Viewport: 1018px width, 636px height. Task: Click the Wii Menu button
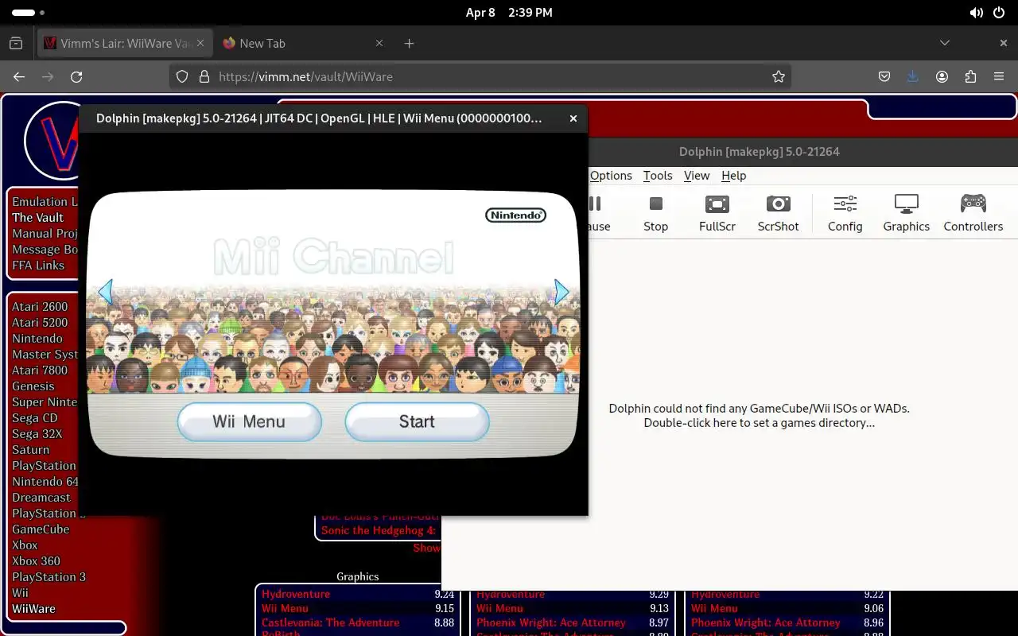click(x=249, y=421)
